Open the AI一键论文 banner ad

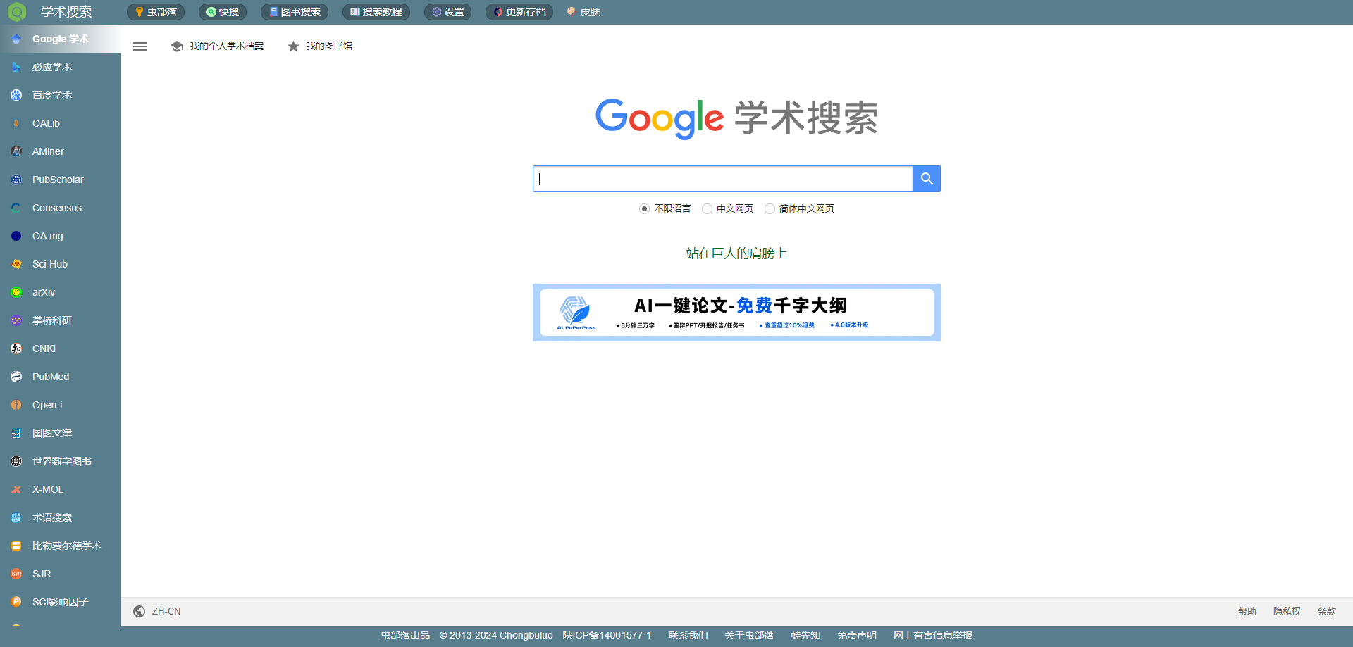coord(737,313)
